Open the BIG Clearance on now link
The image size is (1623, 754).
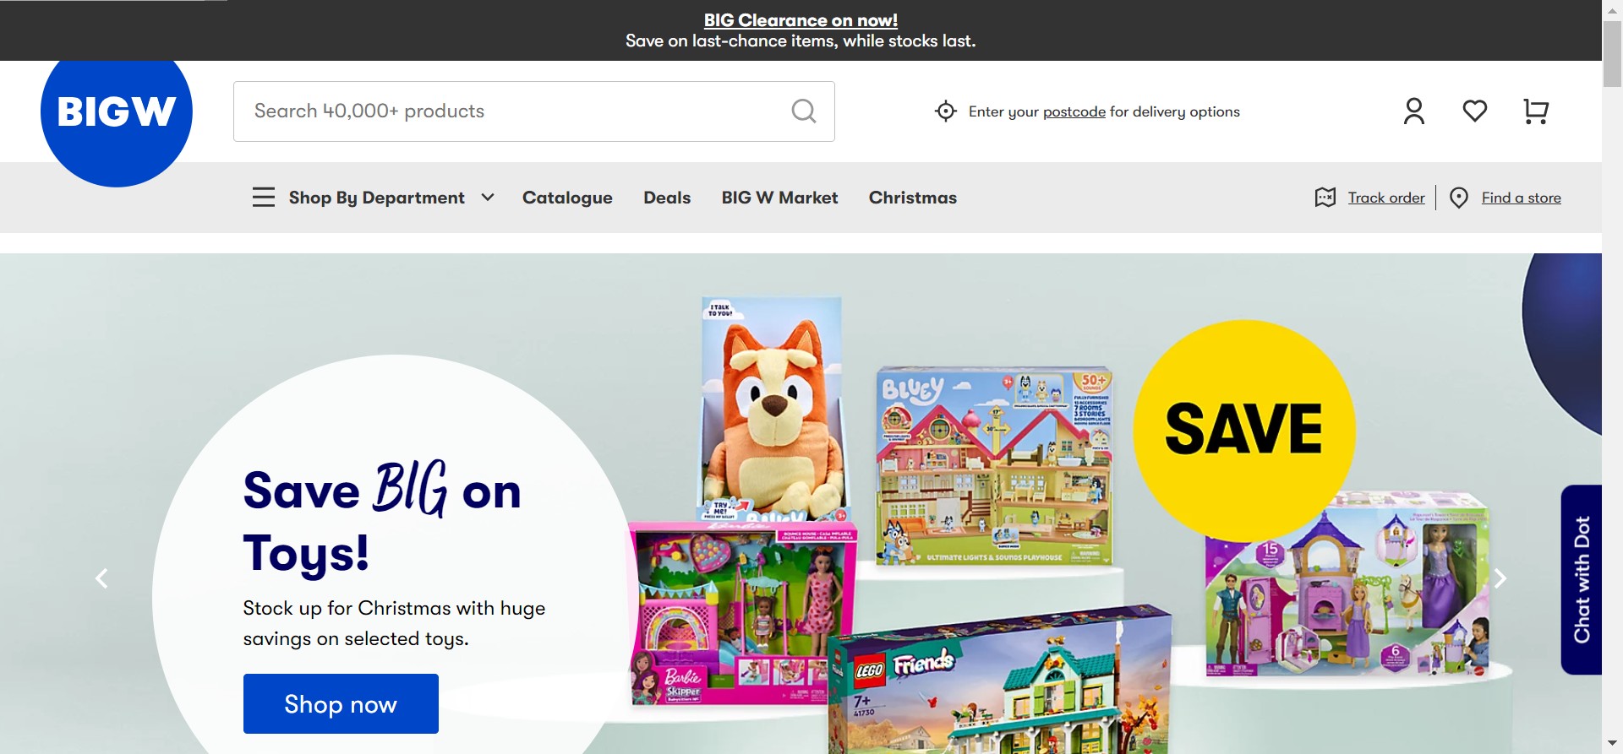pos(801,20)
